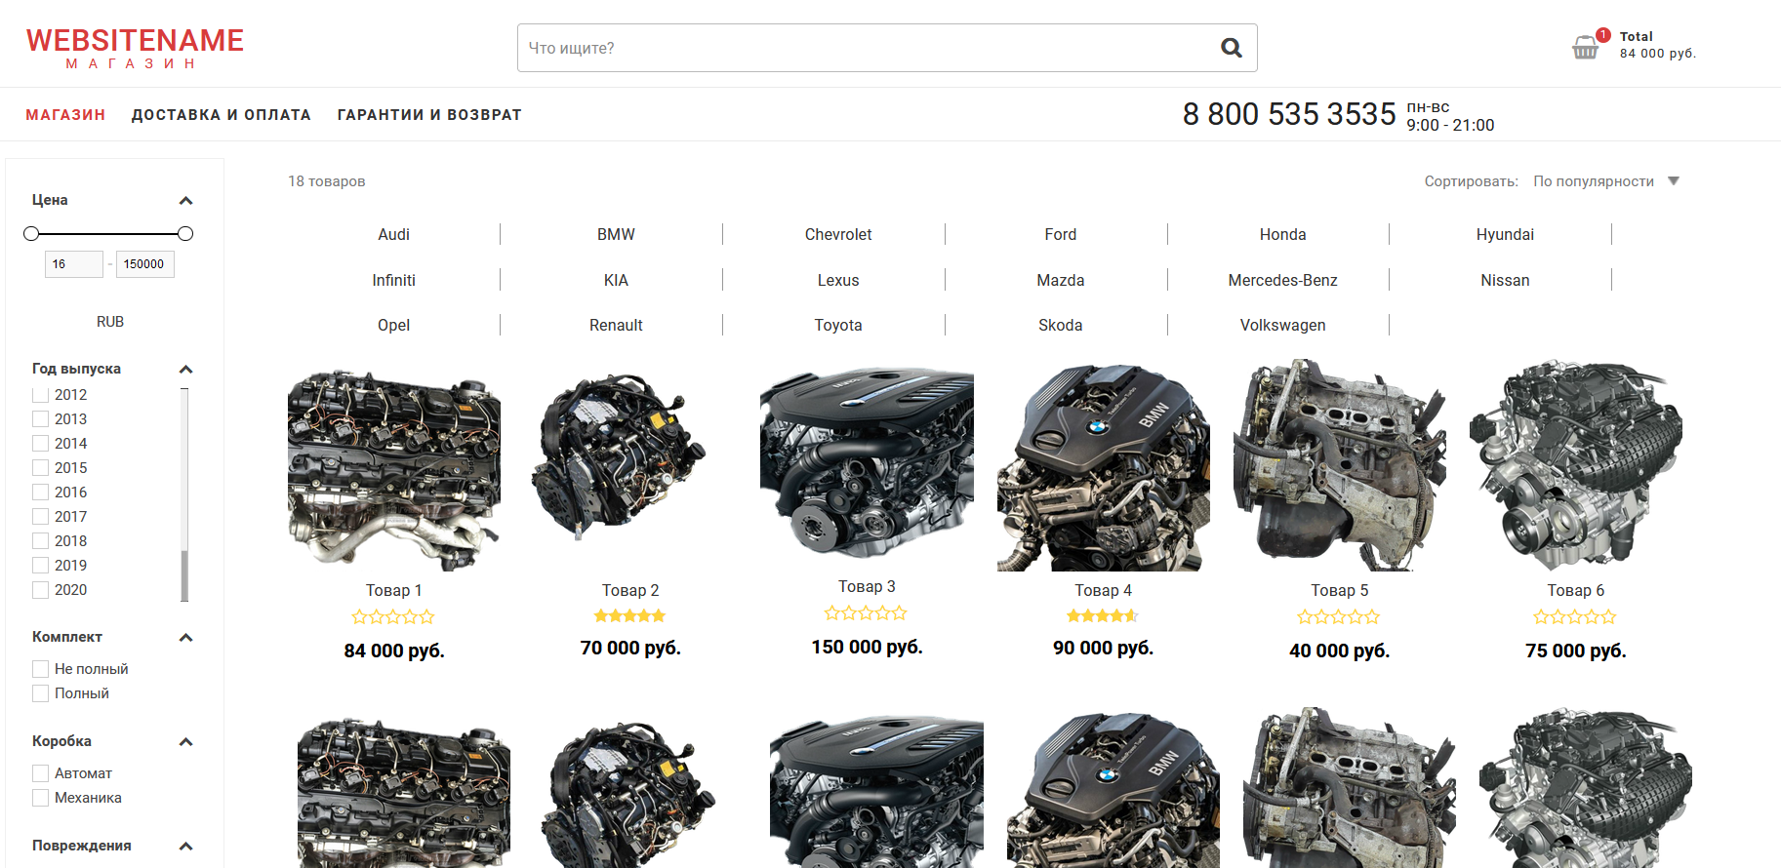Collapse the Комплект filter section
The width and height of the screenshot is (1781, 868).
pos(186,638)
